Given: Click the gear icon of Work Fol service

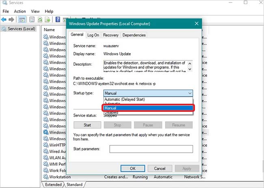Looking at the screenshot, I should point(46,170).
